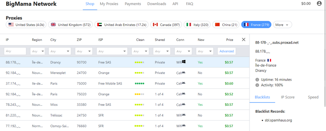Sort by the ISP column header
Image resolution: width=326 pixels, height=131 pixels.
pyautogui.click(x=101, y=40)
